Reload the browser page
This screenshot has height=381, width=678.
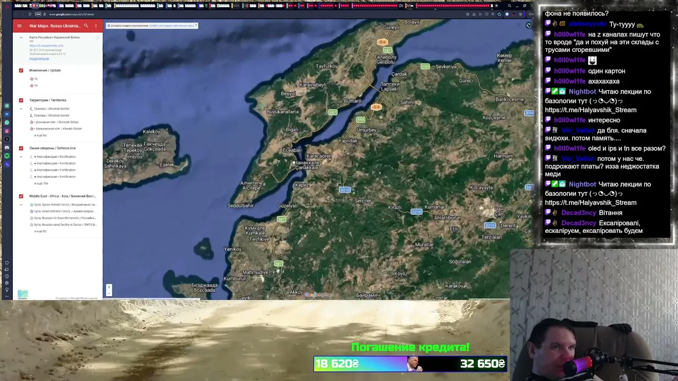[30, 14]
